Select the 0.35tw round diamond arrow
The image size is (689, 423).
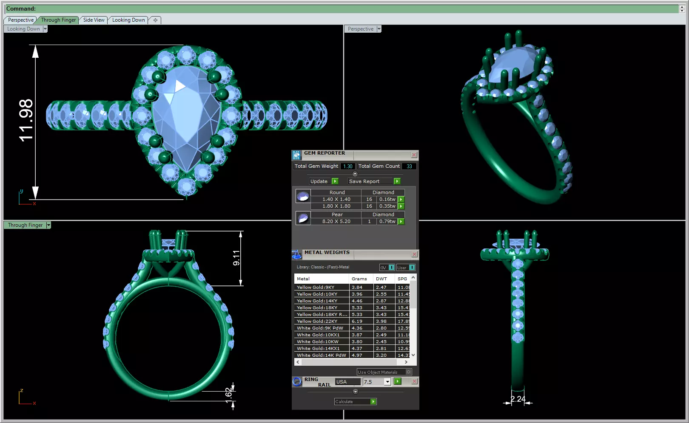click(x=401, y=206)
